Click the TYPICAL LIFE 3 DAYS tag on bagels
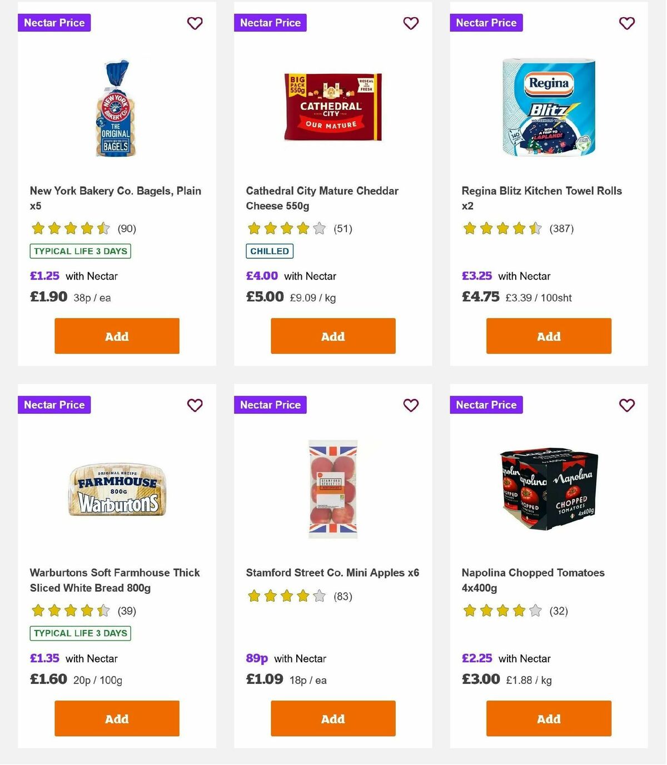The image size is (667, 765). pyautogui.click(x=80, y=251)
